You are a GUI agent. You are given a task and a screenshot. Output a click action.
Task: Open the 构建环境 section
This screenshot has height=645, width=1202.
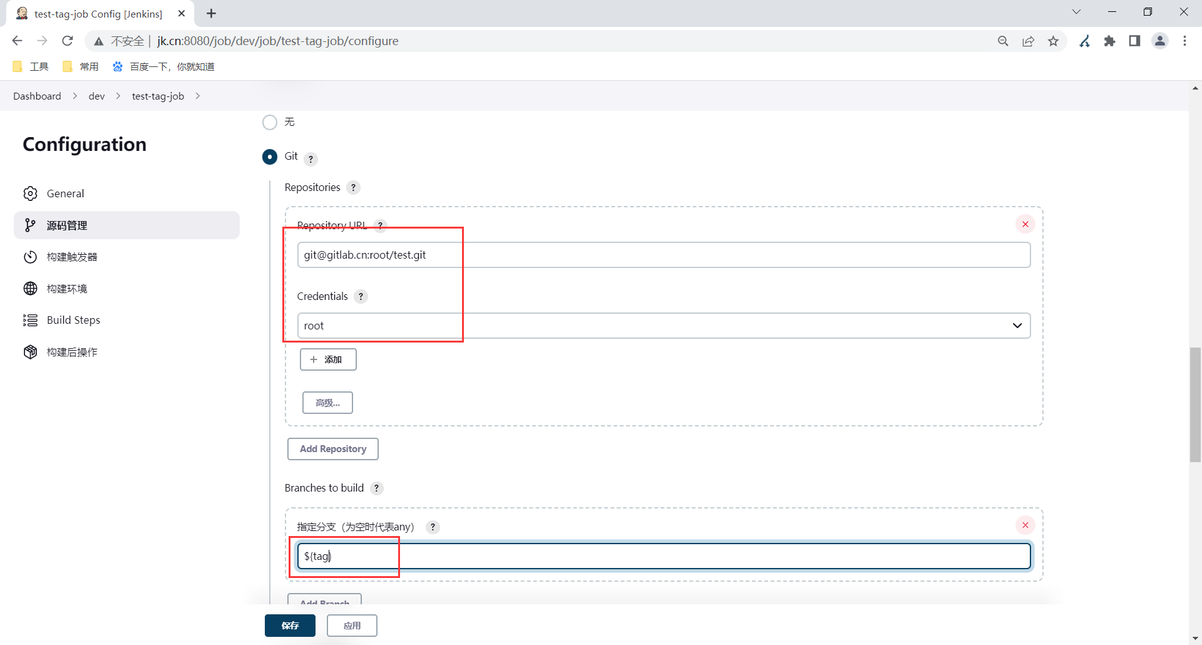(126, 289)
